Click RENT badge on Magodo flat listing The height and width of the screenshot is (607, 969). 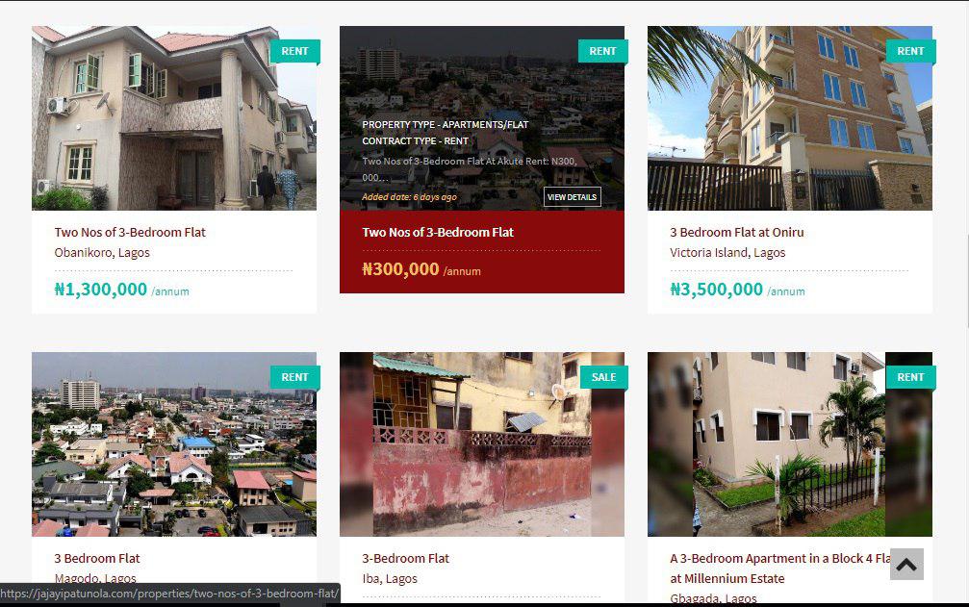point(294,377)
